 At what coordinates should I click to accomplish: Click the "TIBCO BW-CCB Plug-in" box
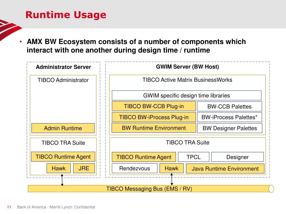point(154,106)
